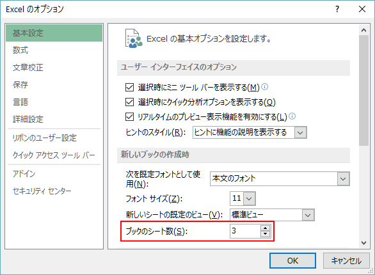Toggle 選択時にクイック分析オプションを表示する checkbox
Viewport: 375px width, 275px height.
click(129, 102)
